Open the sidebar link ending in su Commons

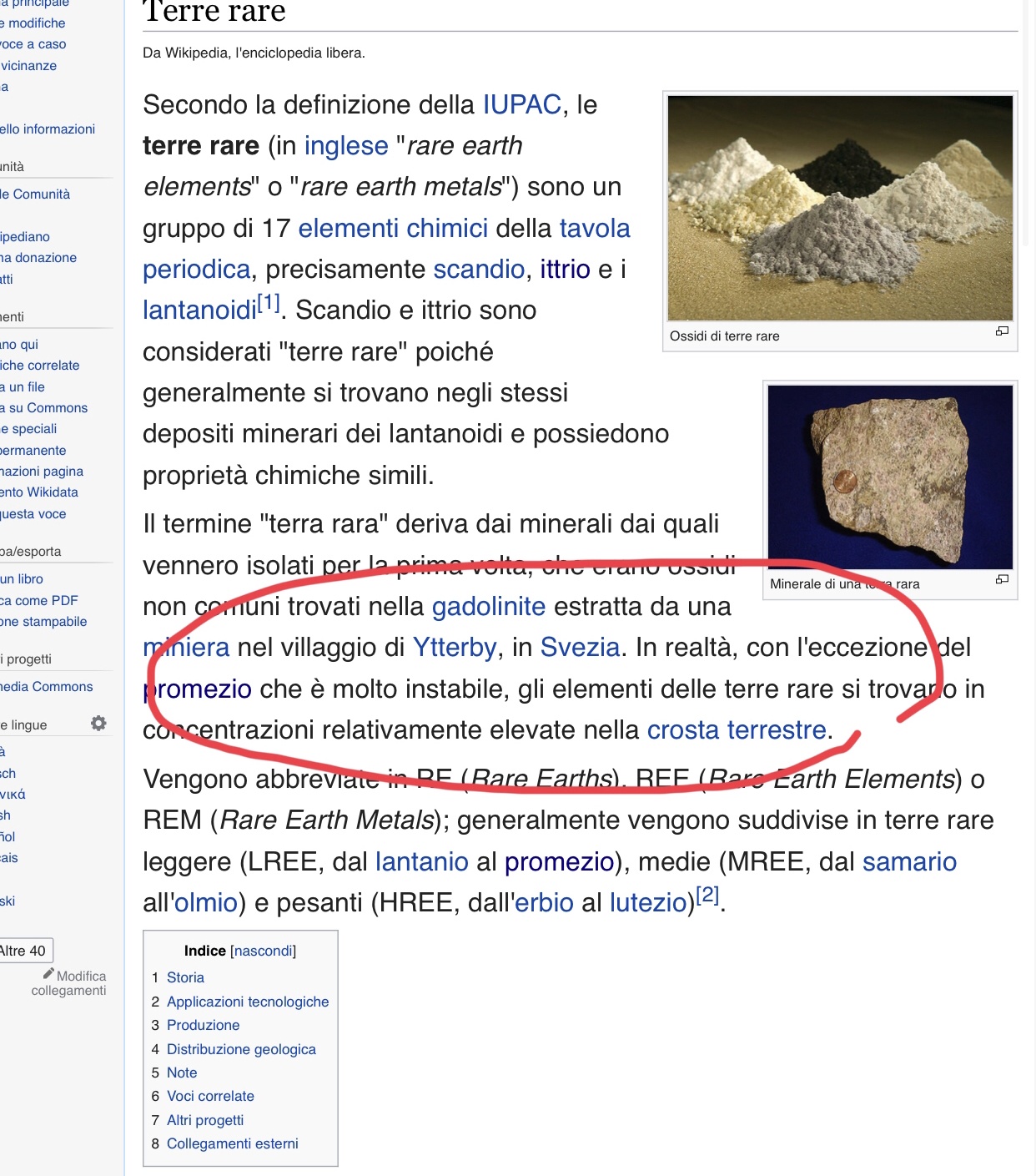click(x=43, y=408)
